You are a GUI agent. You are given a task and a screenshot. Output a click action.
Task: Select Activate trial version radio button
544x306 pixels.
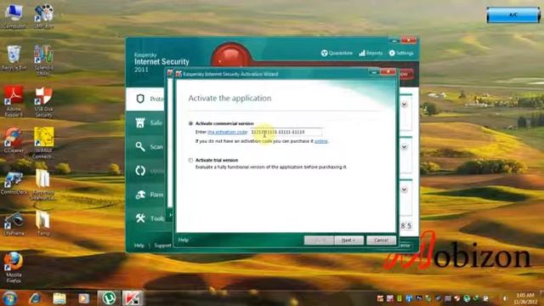point(190,160)
